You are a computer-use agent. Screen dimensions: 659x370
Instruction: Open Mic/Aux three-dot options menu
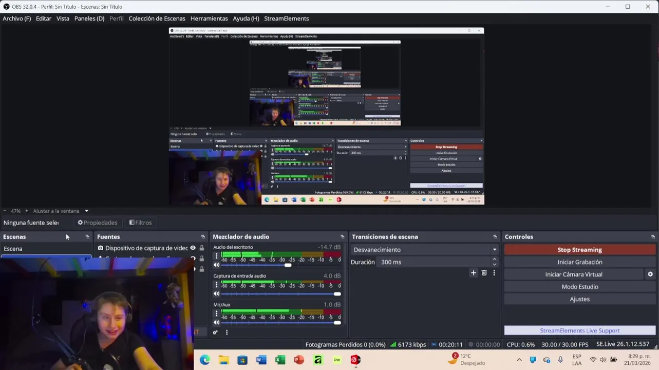[x=216, y=313]
